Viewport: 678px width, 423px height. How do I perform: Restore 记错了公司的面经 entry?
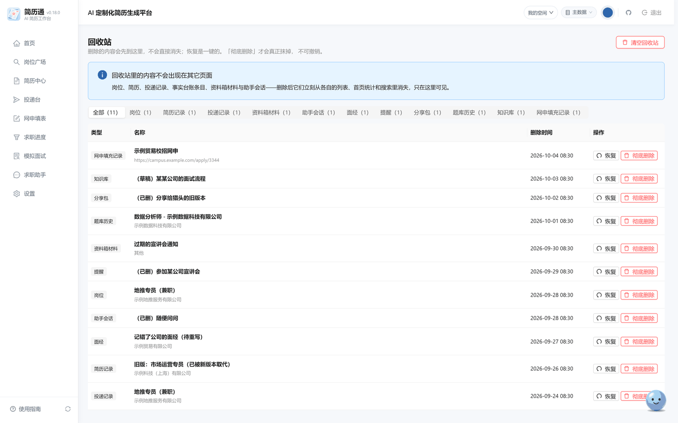(x=606, y=342)
